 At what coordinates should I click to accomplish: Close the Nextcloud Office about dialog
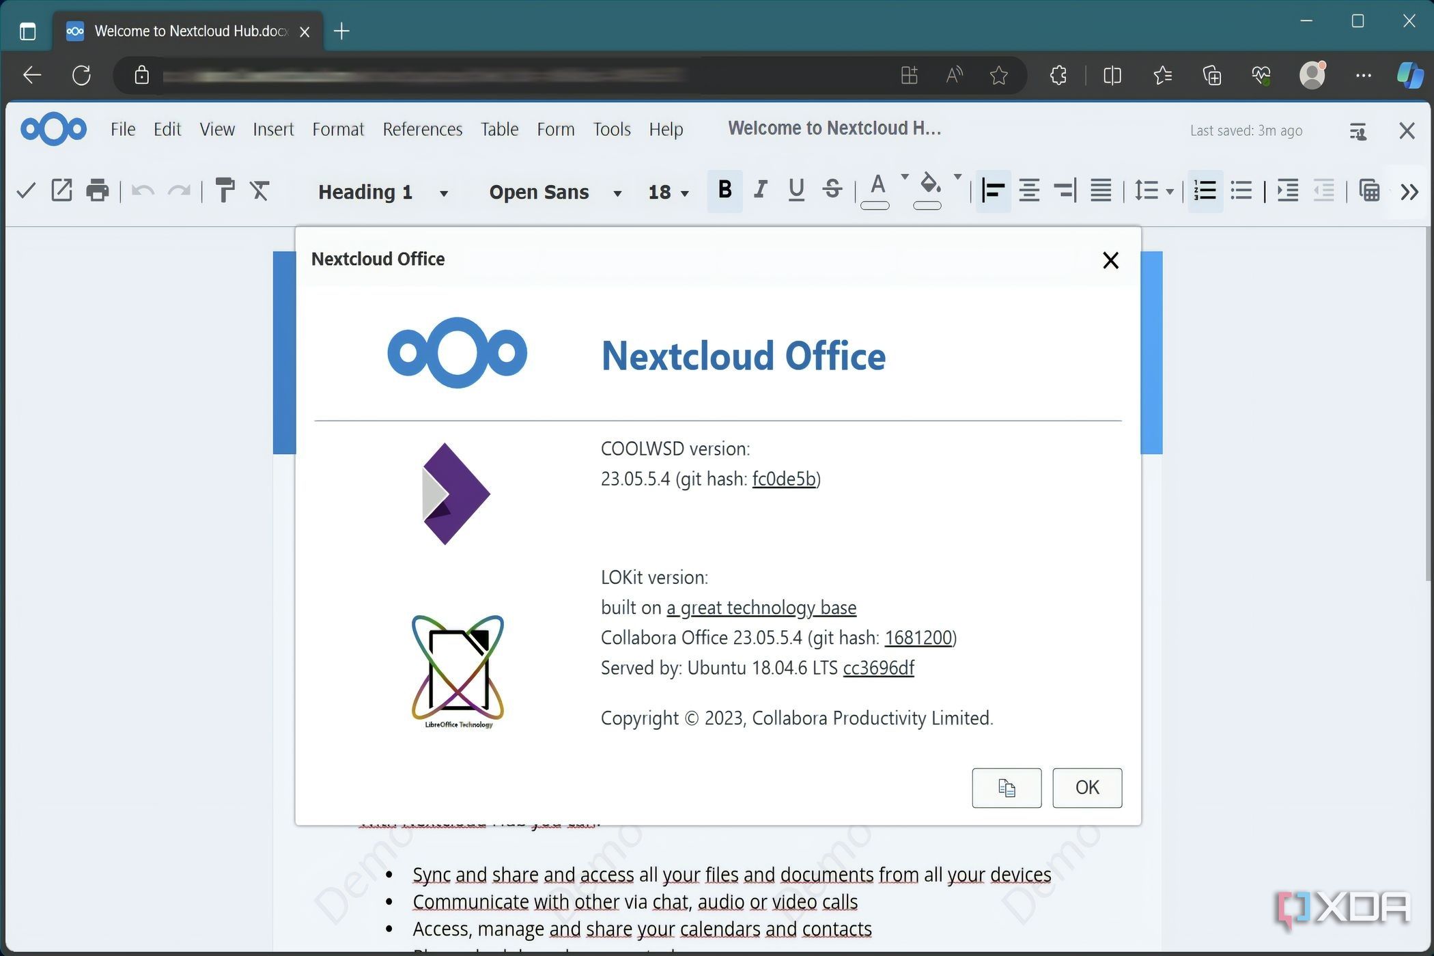[1110, 260]
